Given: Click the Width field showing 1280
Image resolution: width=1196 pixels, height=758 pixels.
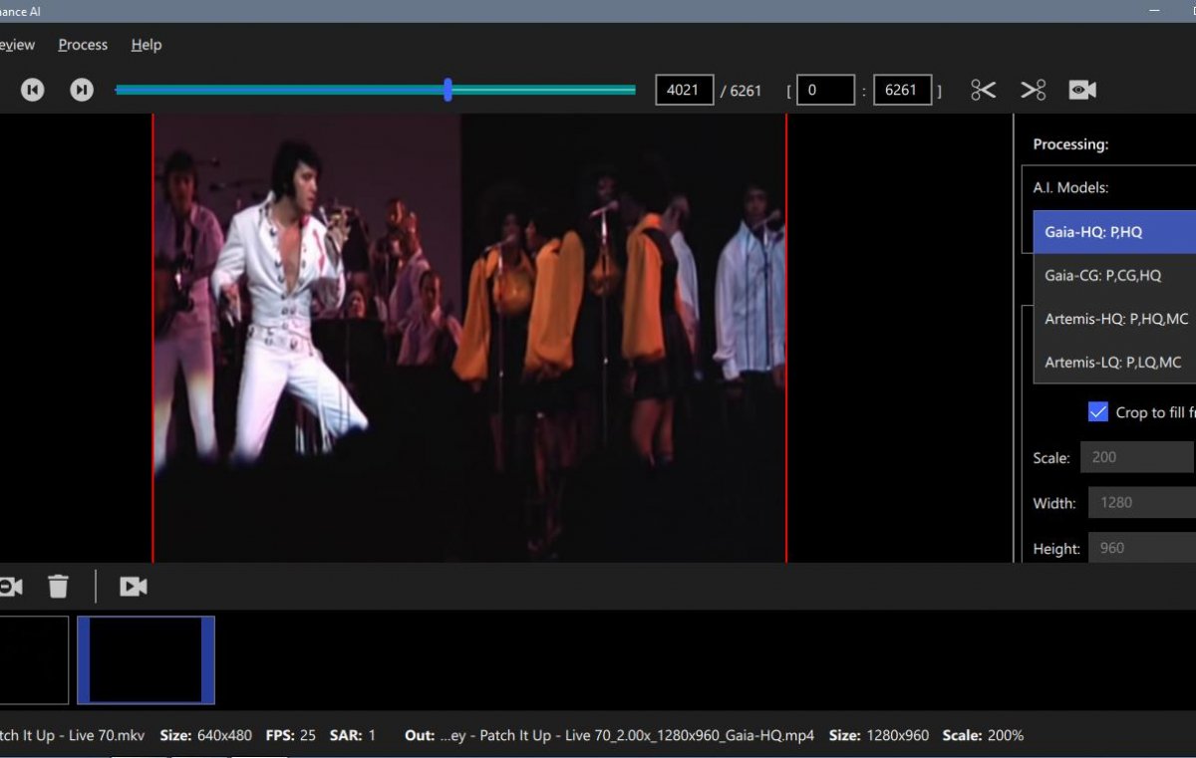Looking at the screenshot, I should [1142, 503].
